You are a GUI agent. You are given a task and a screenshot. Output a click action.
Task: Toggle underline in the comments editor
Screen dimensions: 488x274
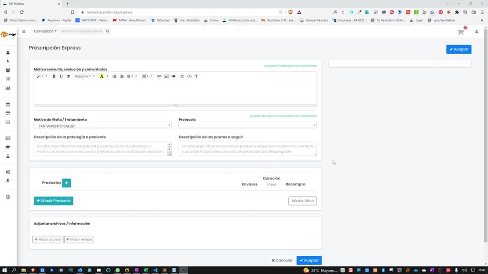61,77
